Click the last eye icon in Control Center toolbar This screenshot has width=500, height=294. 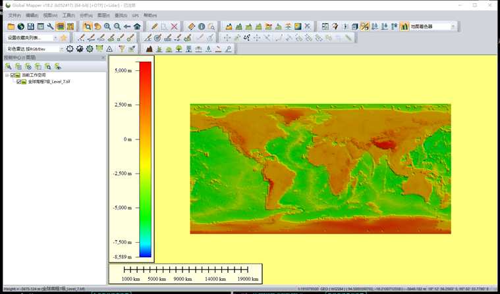[x=58, y=66]
